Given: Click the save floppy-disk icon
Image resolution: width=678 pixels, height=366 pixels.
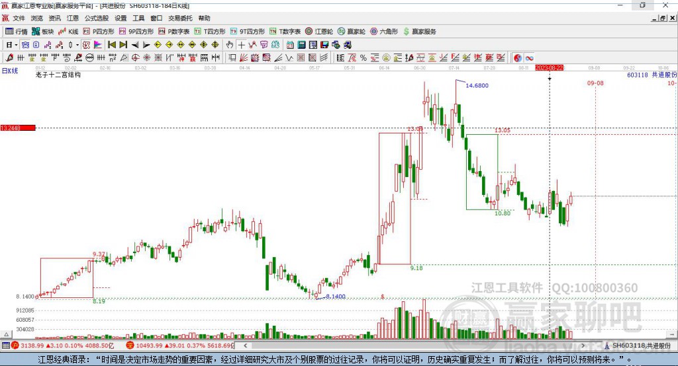Looking at the screenshot, I should tap(324, 45).
